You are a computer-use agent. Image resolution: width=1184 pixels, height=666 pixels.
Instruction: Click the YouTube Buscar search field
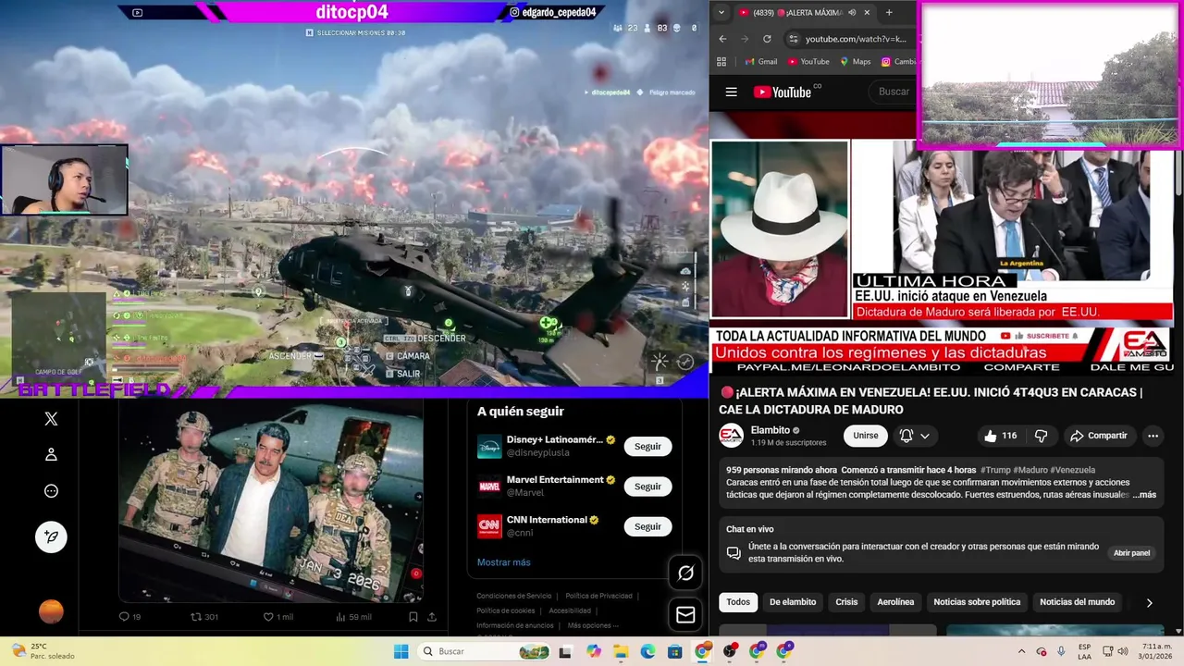pos(894,92)
